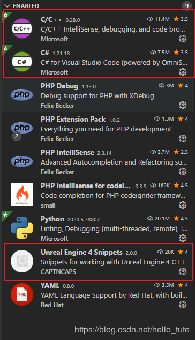
Task: Click the Python extension manage gear
Action: point(183,238)
